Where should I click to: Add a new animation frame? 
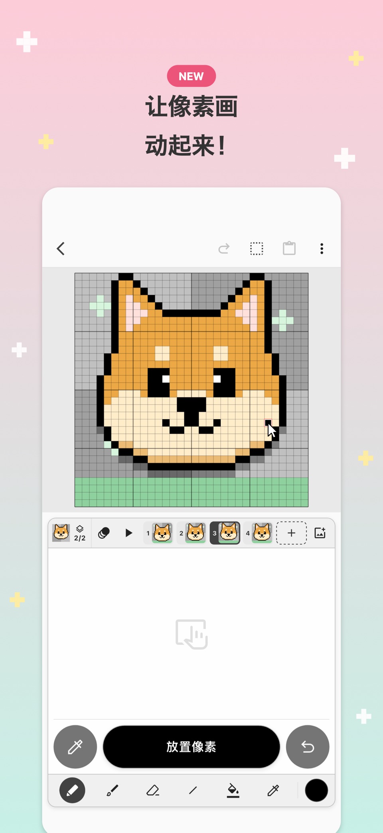(292, 533)
